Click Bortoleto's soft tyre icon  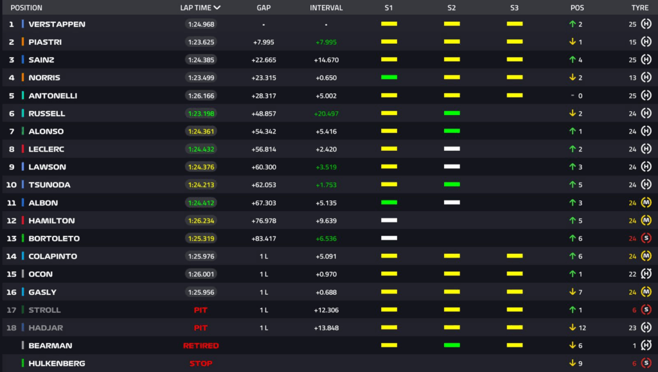click(646, 238)
